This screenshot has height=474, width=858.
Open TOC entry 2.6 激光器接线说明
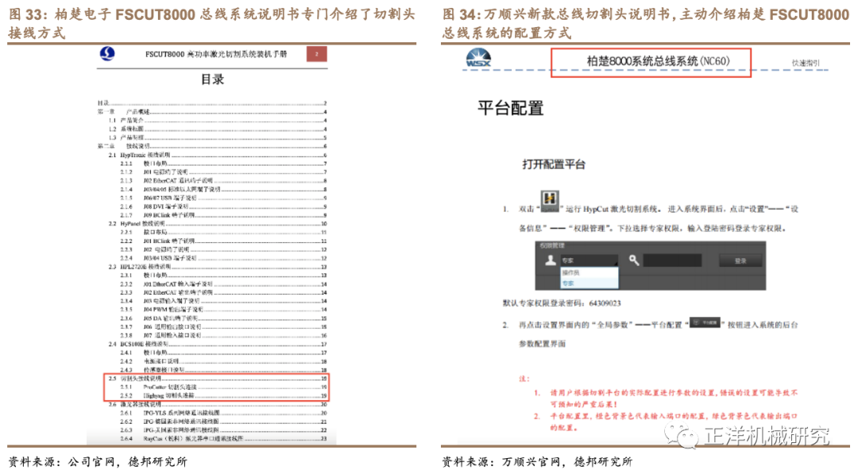point(217,404)
